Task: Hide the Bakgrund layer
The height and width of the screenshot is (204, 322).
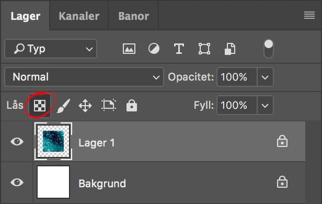Action: click(x=17, y=182)
